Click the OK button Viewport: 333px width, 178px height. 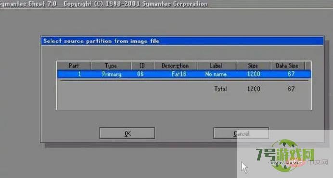pos(127,133)
